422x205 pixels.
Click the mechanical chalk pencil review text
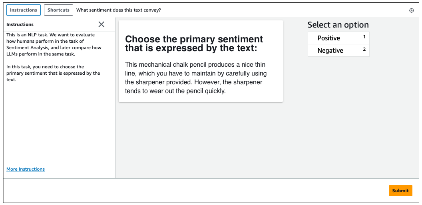196,78
